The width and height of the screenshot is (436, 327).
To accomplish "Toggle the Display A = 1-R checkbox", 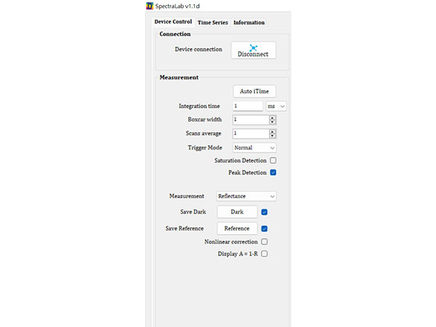I will point(265,254).
